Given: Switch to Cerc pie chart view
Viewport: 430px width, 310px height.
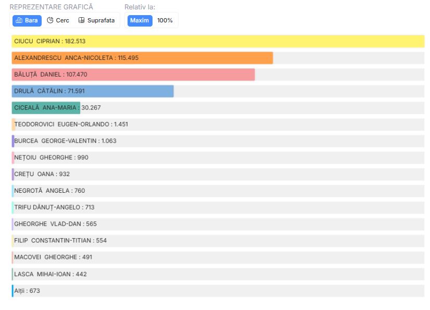Looking at the screenshot, I should 58,20.
